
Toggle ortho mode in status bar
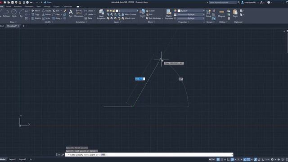(x=229, y=159)
